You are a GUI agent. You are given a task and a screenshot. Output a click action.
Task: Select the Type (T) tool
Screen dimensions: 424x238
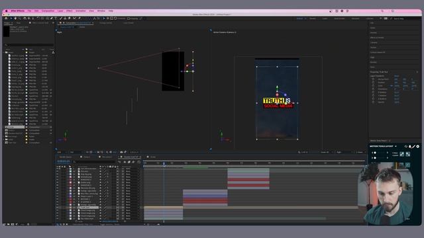pyautogui.click(x=56, y=19)
